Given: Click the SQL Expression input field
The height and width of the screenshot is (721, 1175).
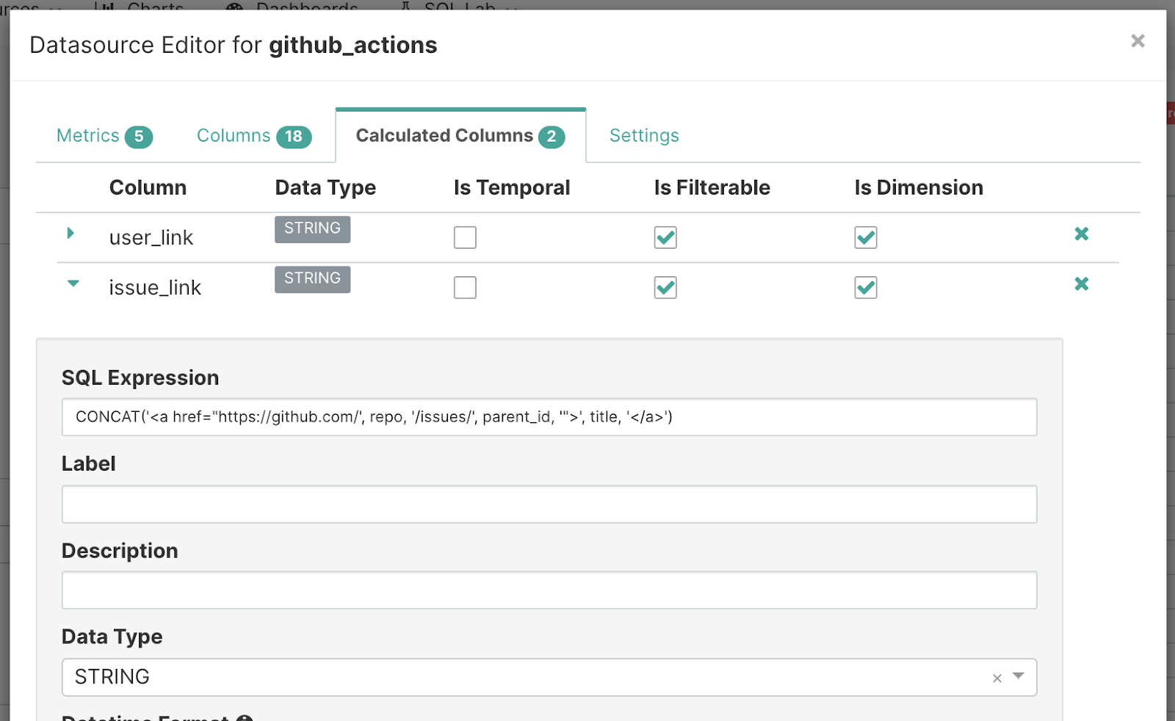Looking at the screenshot, I should point(549,417).
